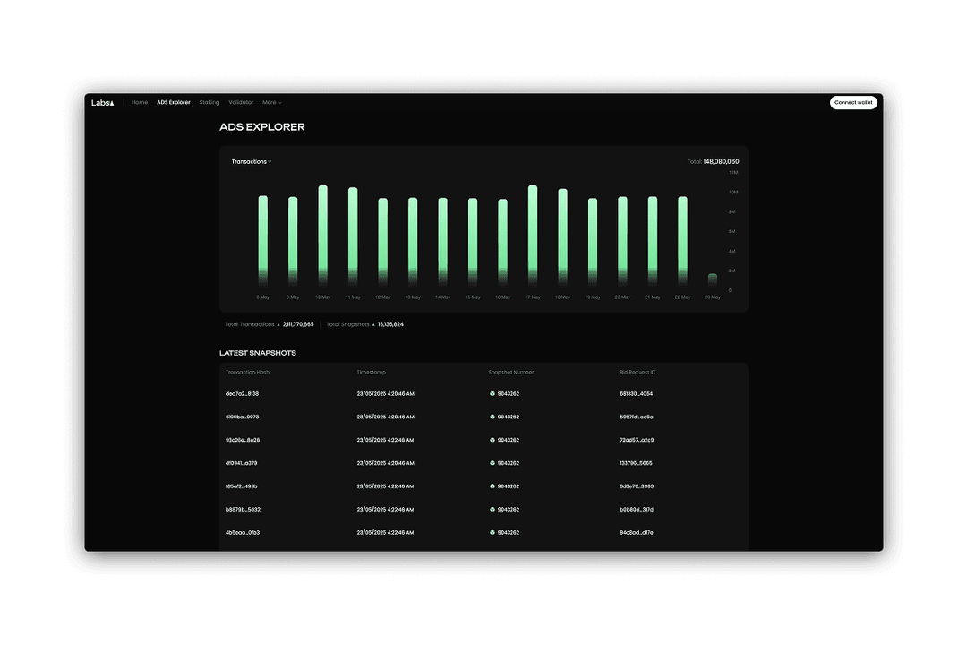The width and height of the screenshot is (967, 645).
Task: Click the timestamp in the 93c26e..8a26 row
Action: pyautogui.click(x=385, y=440)
